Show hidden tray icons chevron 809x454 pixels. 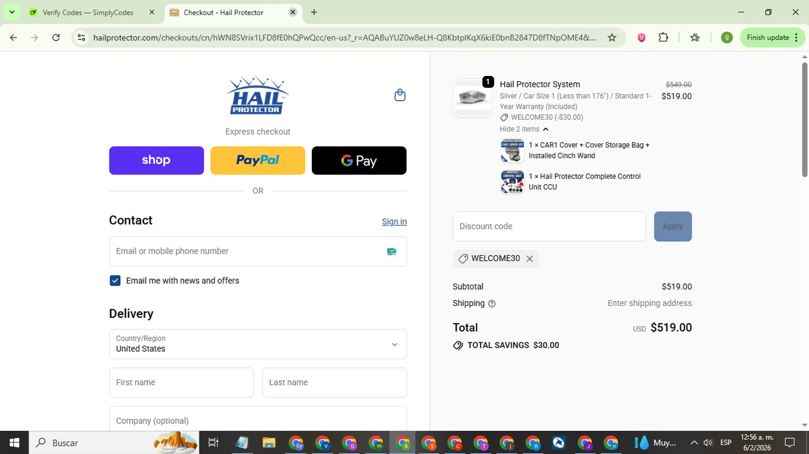pos(694,443)
